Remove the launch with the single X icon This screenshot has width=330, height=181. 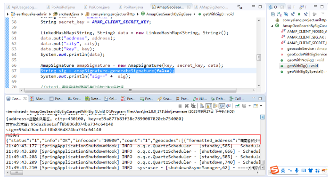pyautogui.click(x=187, y=106)
